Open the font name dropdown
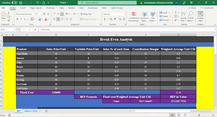Viewport: 217px width, 117px height. point(34,14)
